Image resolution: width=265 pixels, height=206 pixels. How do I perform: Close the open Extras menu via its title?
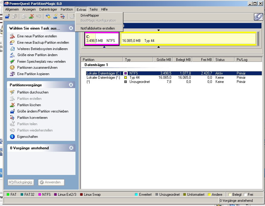click(x=81, y=9)
